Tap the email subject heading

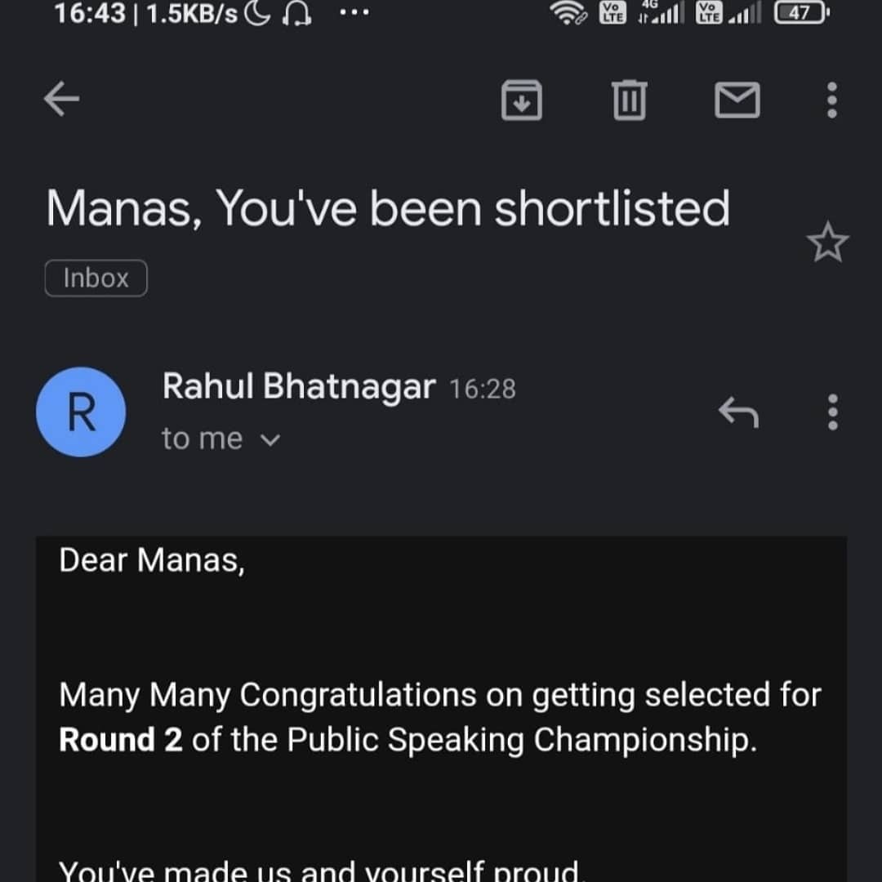coord(388,208)
